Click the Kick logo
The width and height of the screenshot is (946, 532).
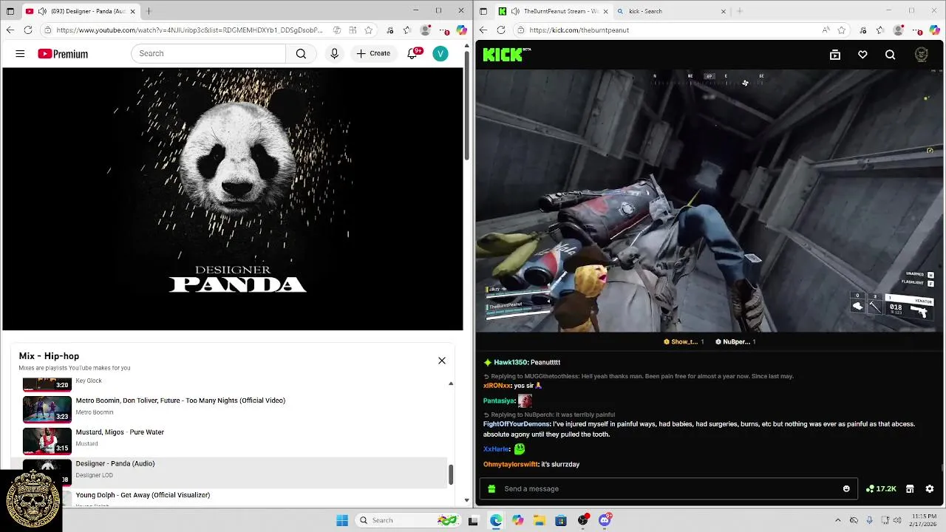(506, 54)
